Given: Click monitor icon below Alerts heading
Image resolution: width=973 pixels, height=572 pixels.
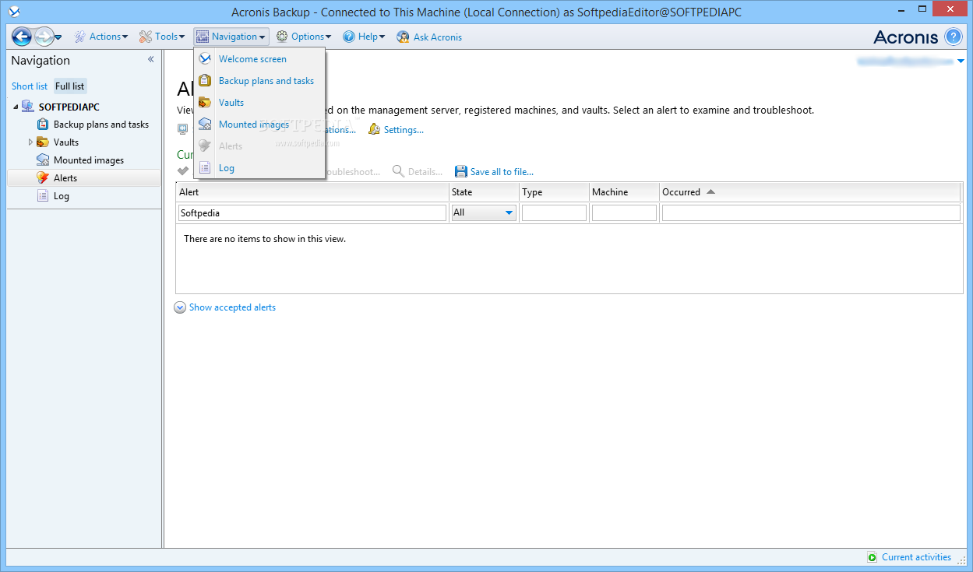Looking at the screenshot, I should point(183,129).
